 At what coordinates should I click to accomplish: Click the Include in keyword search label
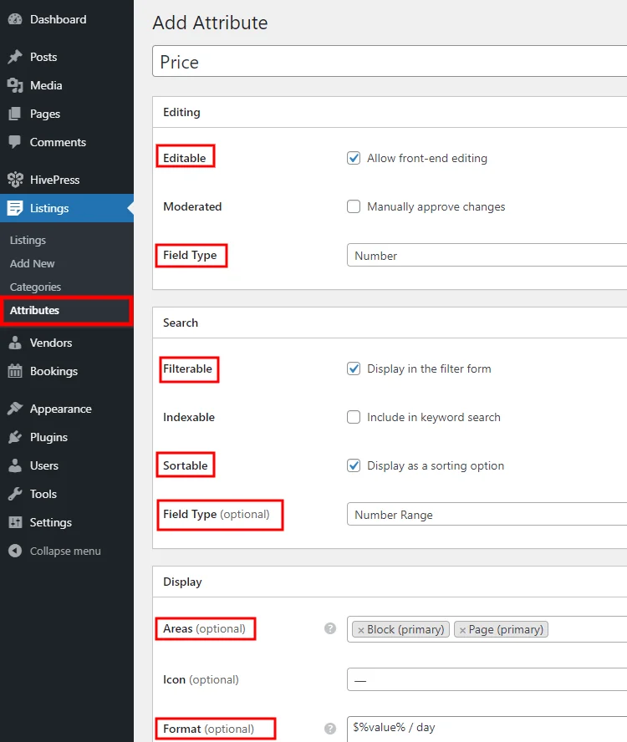coord(433,417)
